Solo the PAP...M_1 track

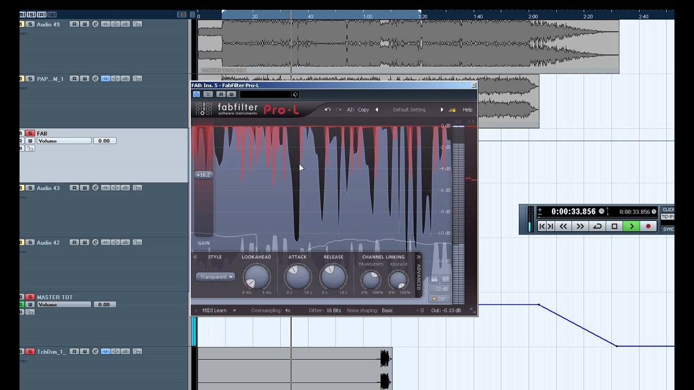(30, 79)
